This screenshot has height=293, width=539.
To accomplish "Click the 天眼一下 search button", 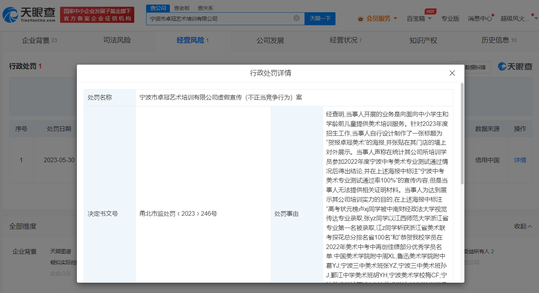I will point(320,18).
